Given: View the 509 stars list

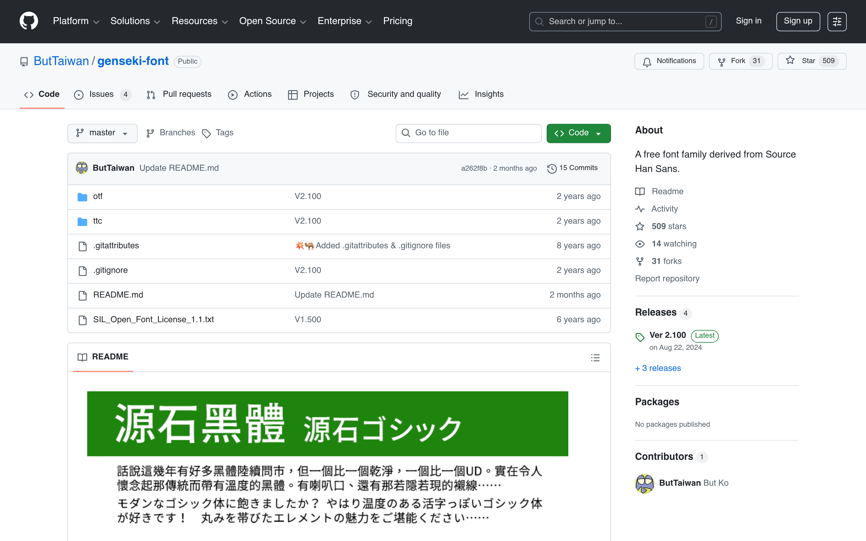Looking at the screenshot, I should pos(661,227).
